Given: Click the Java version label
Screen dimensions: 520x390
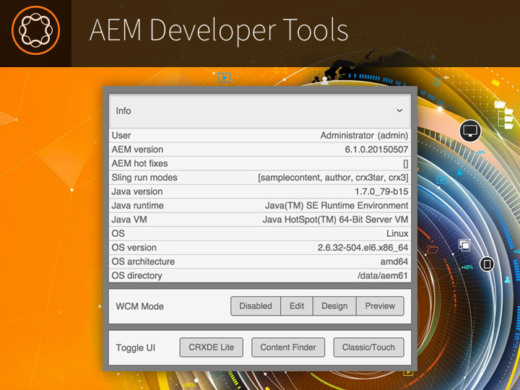Looking at the screenshot, I should tap(137, 191).
